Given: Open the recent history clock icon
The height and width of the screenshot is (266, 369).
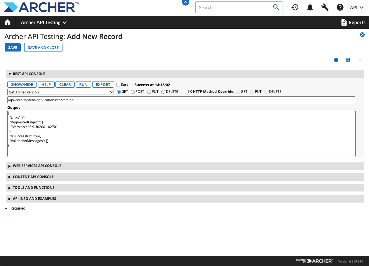Looking at the screenshot, I should coord(295,7).
